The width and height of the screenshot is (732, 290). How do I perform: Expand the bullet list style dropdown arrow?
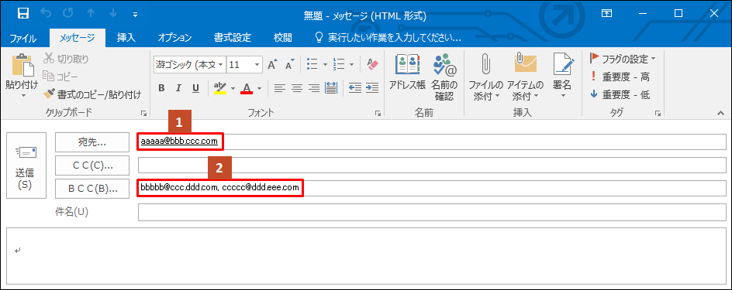[325, 65]
